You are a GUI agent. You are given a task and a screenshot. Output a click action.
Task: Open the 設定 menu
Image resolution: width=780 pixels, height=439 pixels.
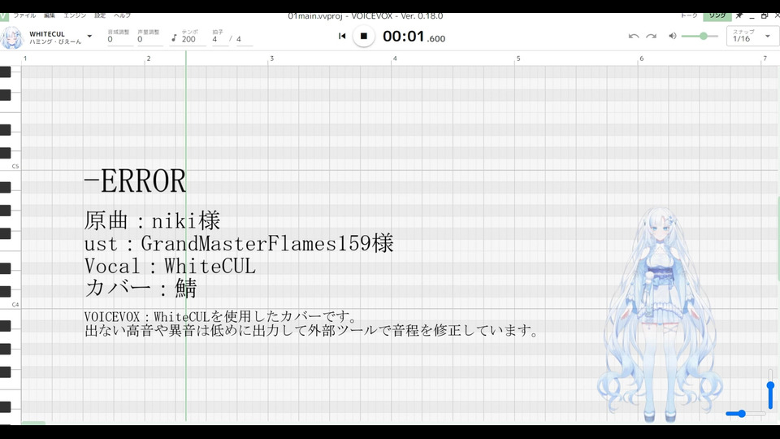100,15
